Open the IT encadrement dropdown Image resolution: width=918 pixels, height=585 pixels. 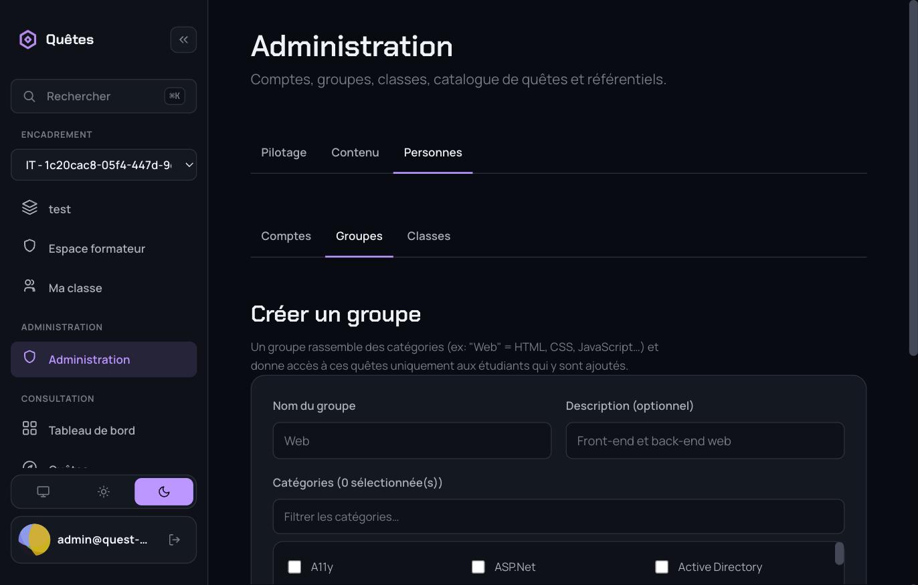104,164
